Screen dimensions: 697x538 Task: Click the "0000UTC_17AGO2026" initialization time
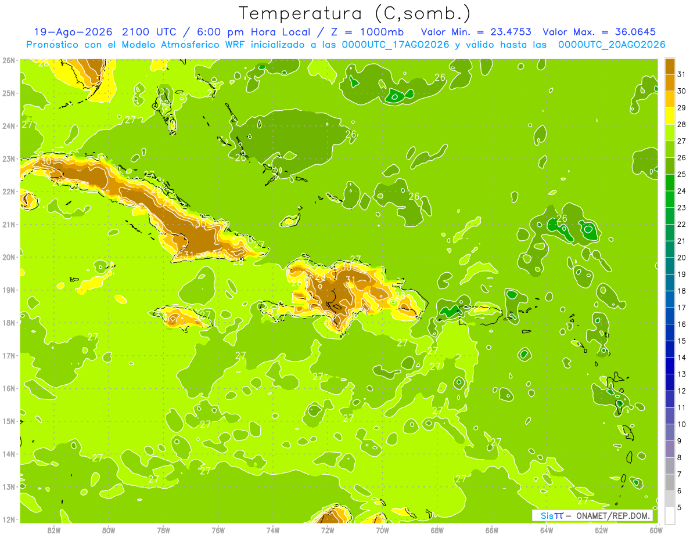396,44
